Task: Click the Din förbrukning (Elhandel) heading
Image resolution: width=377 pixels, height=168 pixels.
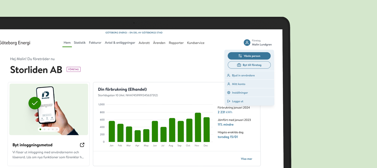Action: point(122,90)
